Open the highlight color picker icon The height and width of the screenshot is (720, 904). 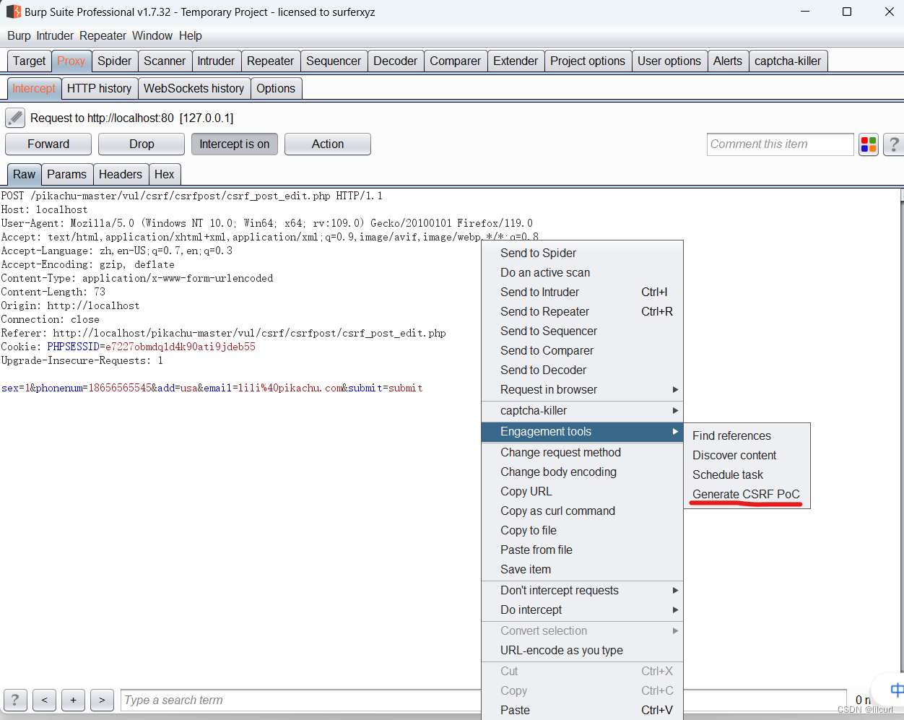tap(868, 144)
